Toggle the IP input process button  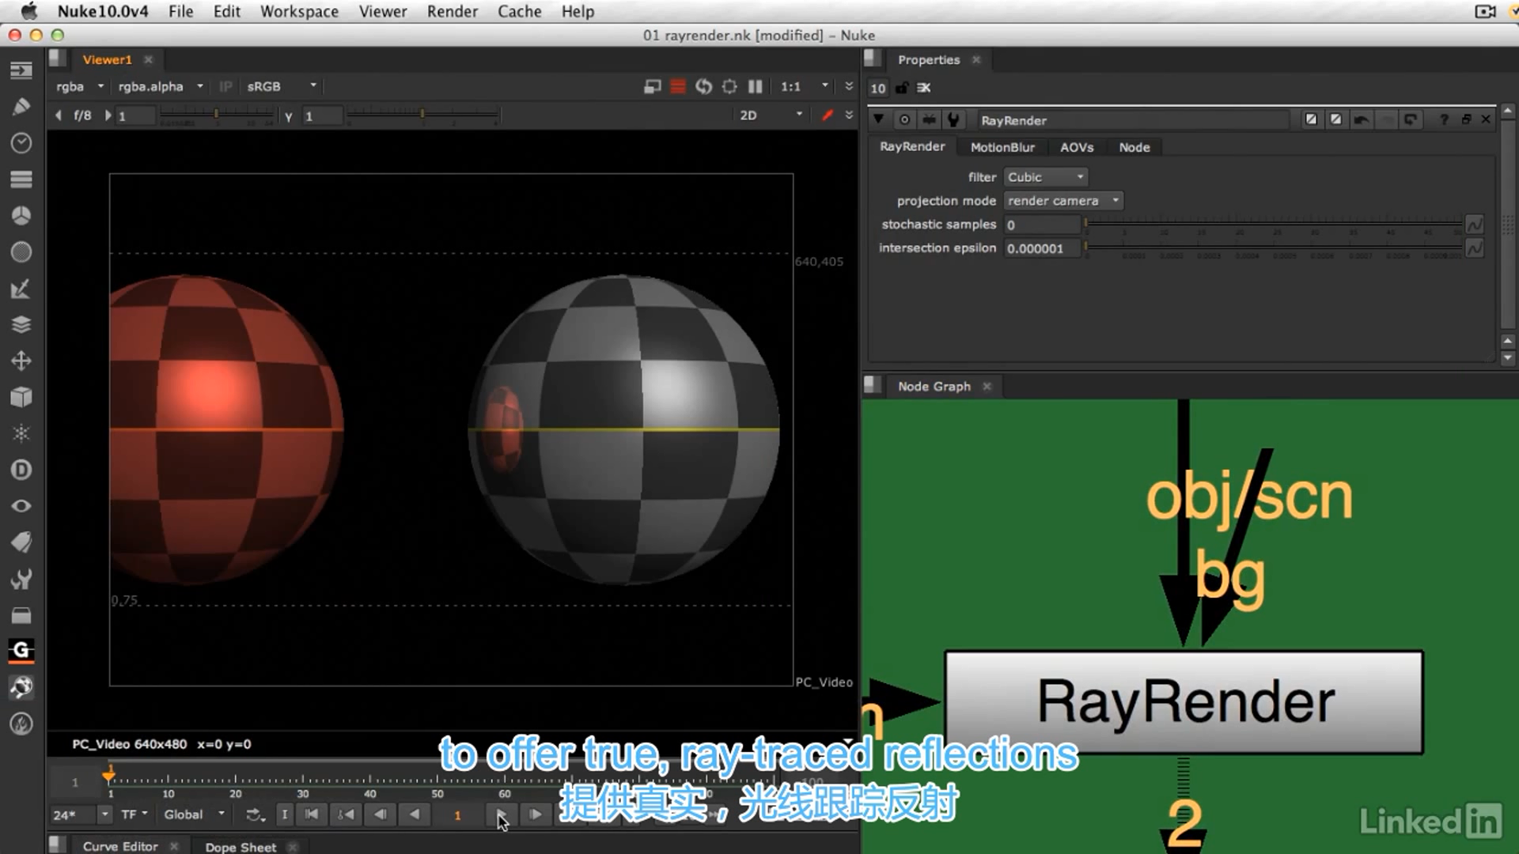pyautogui.click(x=225, y=86)
